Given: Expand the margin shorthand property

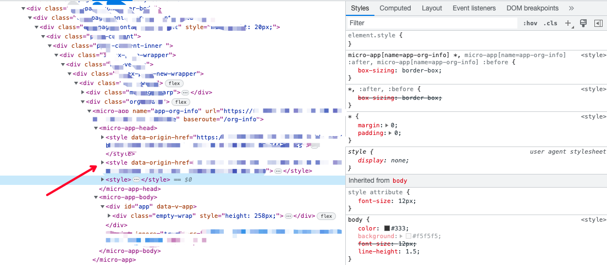Looking at the screenshot, I should pos(388,126).
